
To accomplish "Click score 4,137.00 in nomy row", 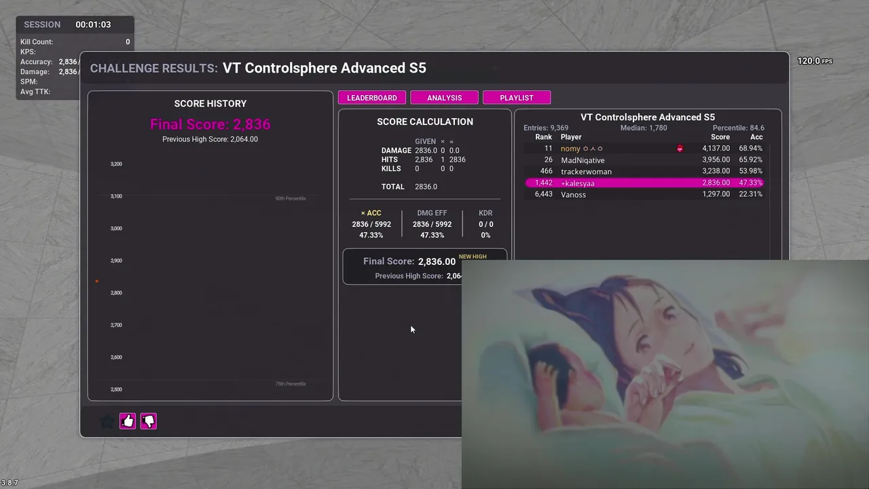I will point(716,148).
